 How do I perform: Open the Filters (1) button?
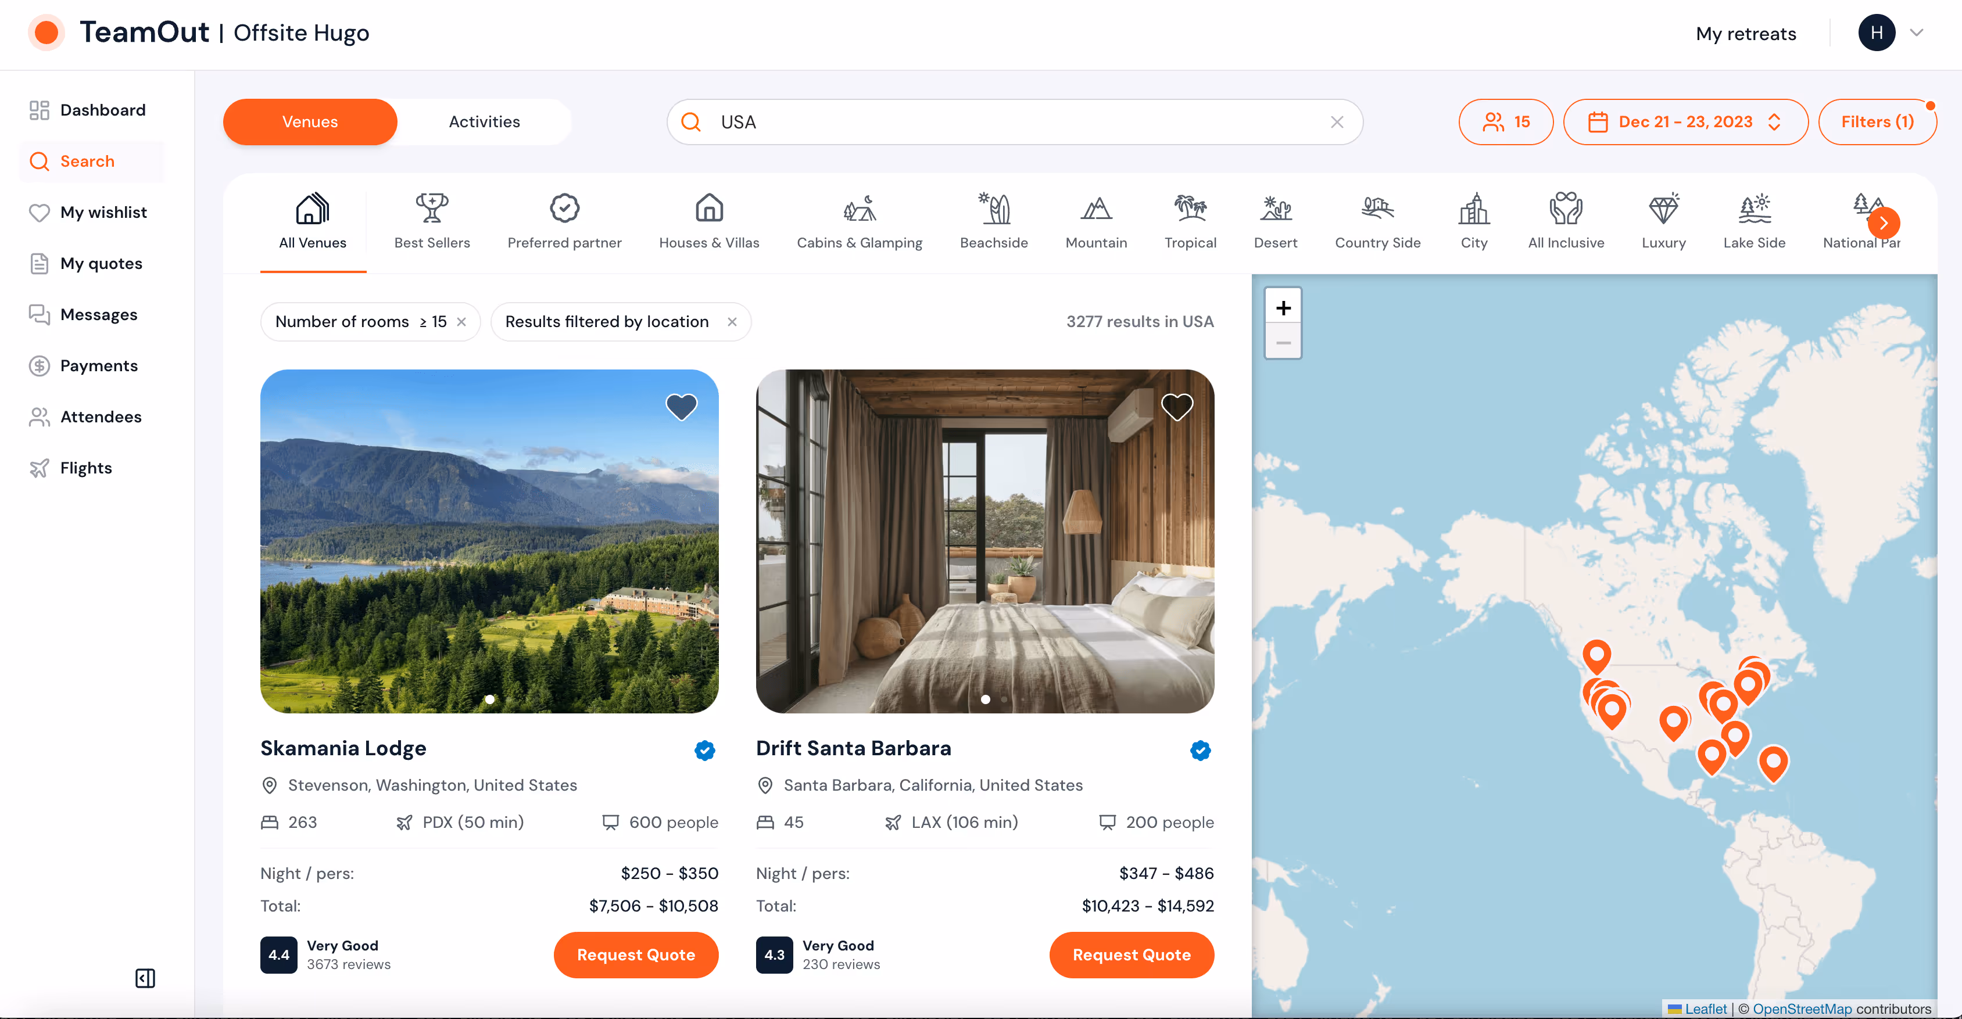tap(1877, 122)
